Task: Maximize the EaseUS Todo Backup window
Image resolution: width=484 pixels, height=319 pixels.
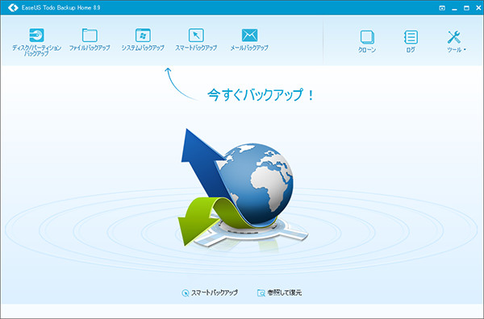Action: click(x=466, y=8)
